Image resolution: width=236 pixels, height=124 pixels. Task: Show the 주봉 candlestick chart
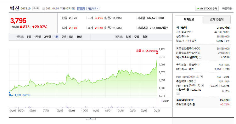click(137, 37)
